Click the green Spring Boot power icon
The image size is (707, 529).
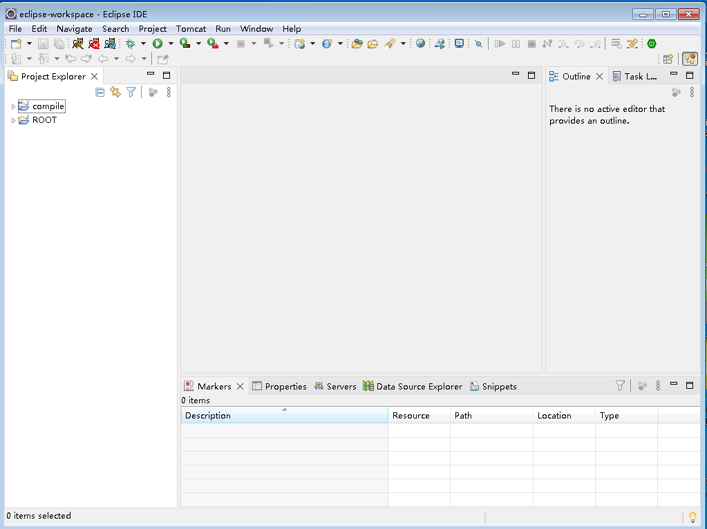(652, 44)
